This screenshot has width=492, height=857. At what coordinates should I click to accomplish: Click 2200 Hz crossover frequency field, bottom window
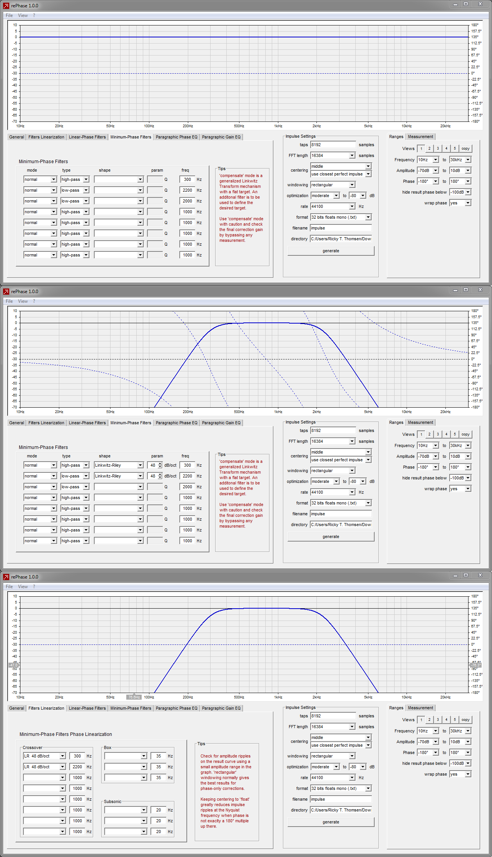click(x=77, y=767)
